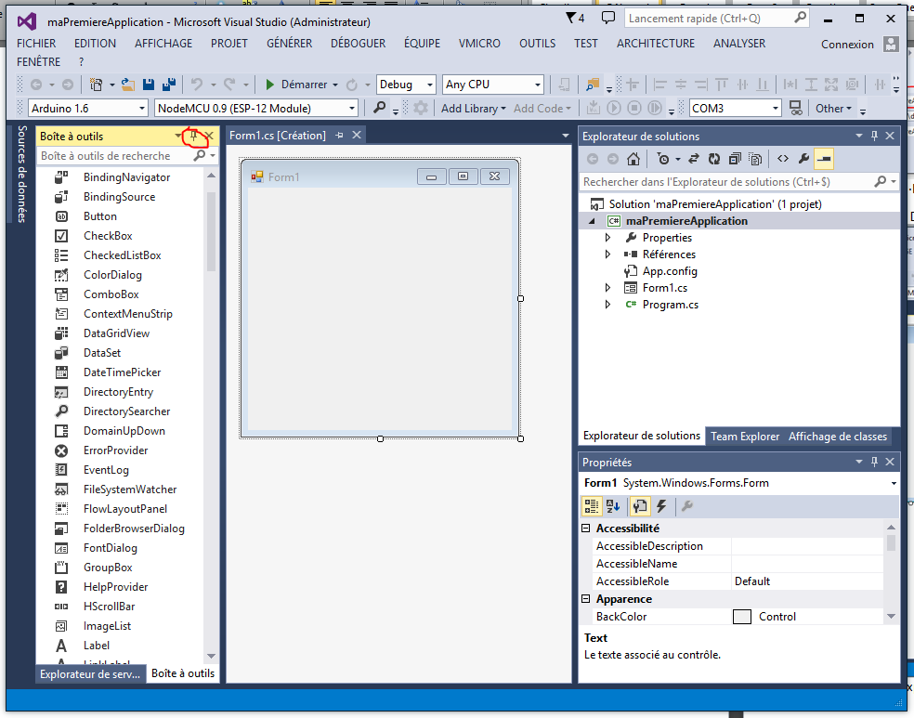Viewport: 914px width, 718px height.
Task: Expand the Form1.cs node
Action: pos(607,287)
